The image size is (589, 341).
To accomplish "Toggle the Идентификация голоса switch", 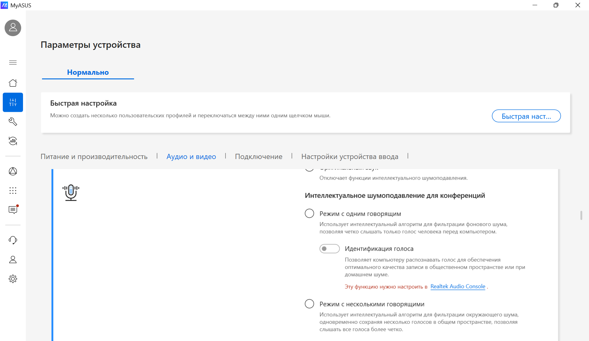I will tap(329, 248).
